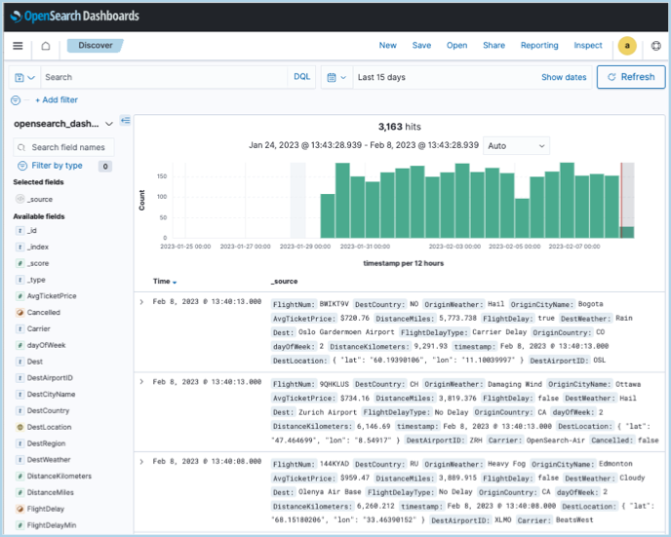Open the index pattern dropdown
This screenshot has width=671, height=537.
63,124
